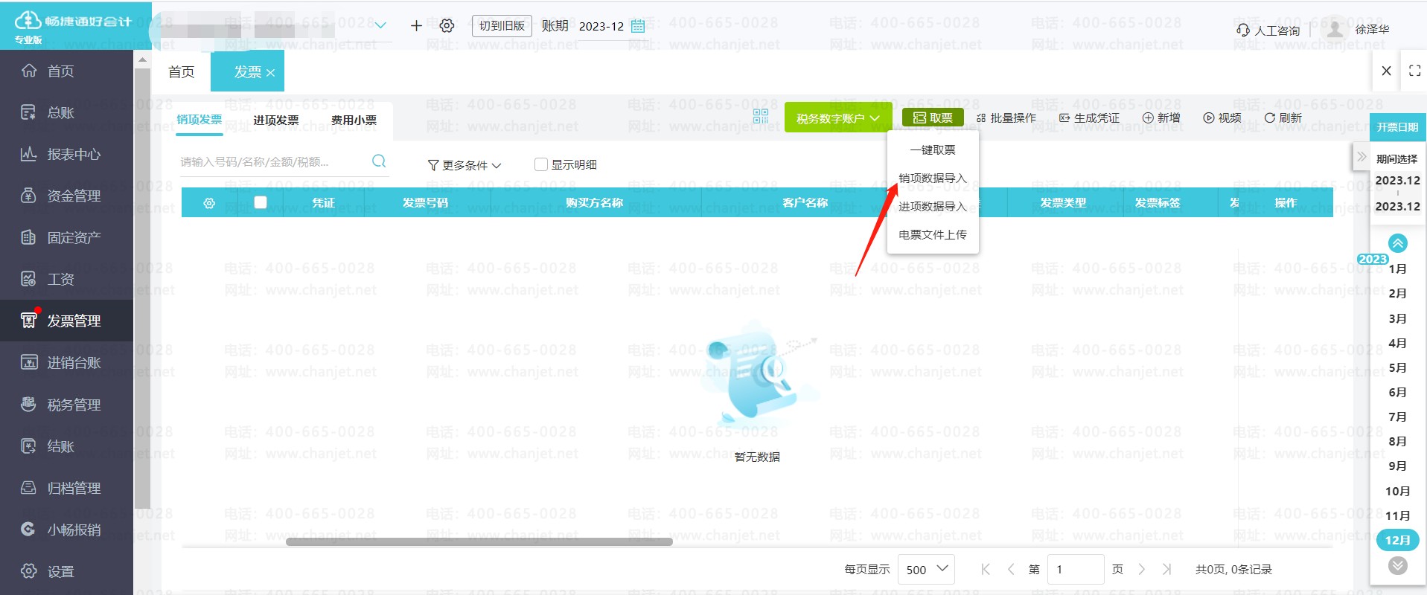1427x595 pixels.
Task: Click the 生成凭证 button
Action: 1089,118
